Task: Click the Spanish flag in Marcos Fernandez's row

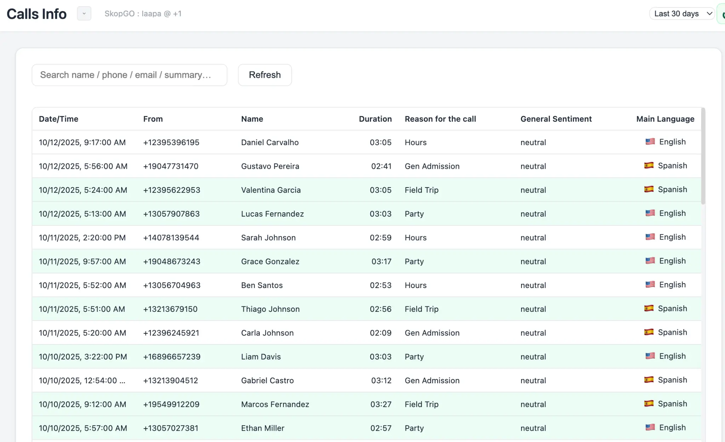Action: 649,403
